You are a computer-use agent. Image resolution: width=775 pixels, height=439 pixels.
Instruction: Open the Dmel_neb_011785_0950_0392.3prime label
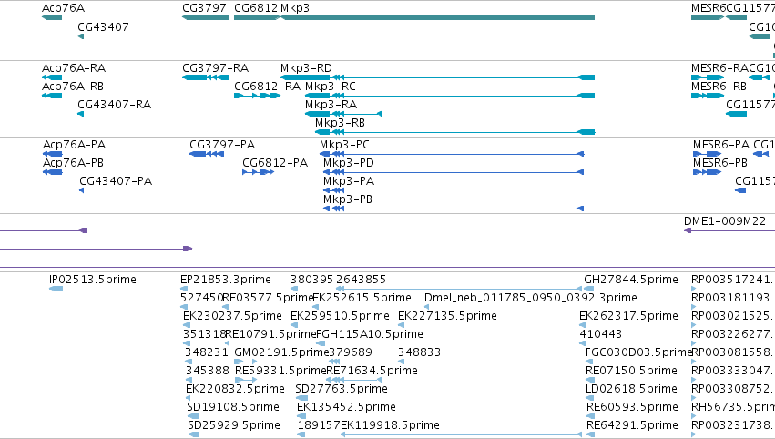531,298
